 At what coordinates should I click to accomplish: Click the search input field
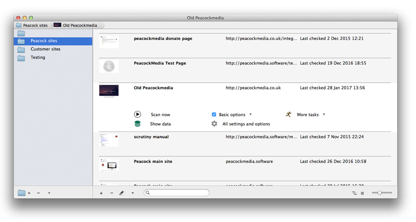tap(178, 192)
